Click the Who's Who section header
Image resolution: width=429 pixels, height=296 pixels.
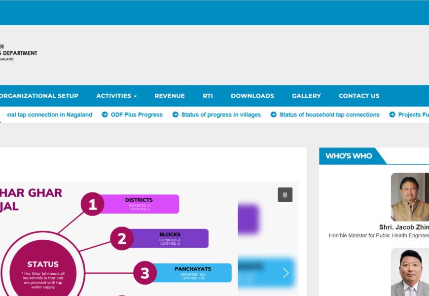pyautogui.click(x=349, y=156)
